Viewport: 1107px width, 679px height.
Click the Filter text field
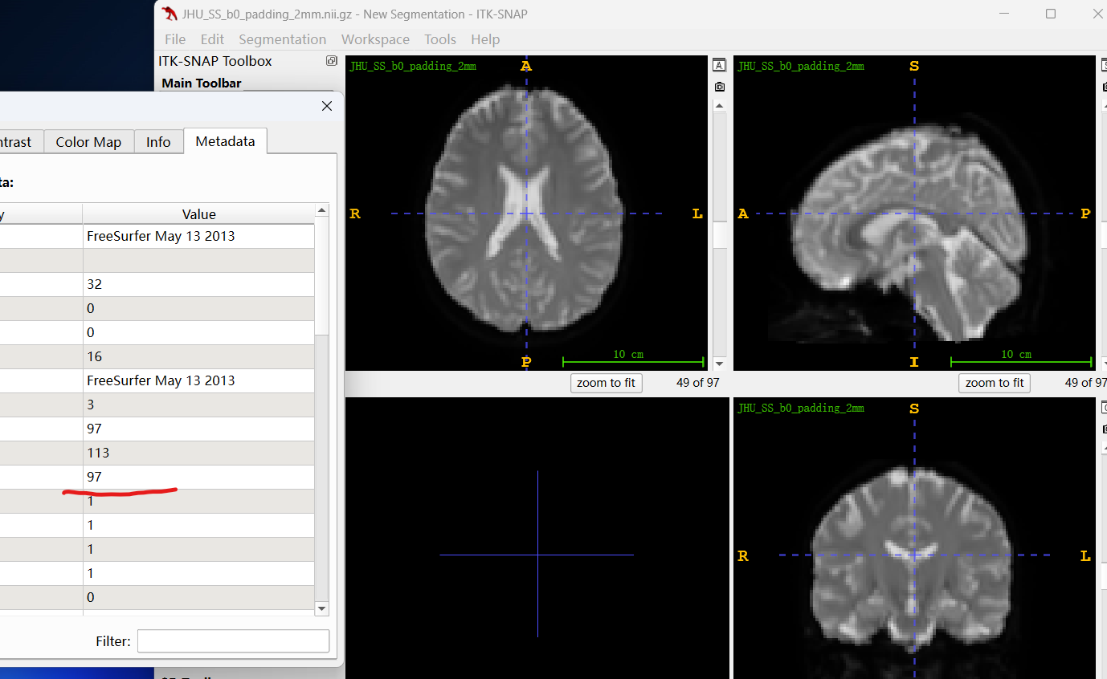(x=233, y=641)
